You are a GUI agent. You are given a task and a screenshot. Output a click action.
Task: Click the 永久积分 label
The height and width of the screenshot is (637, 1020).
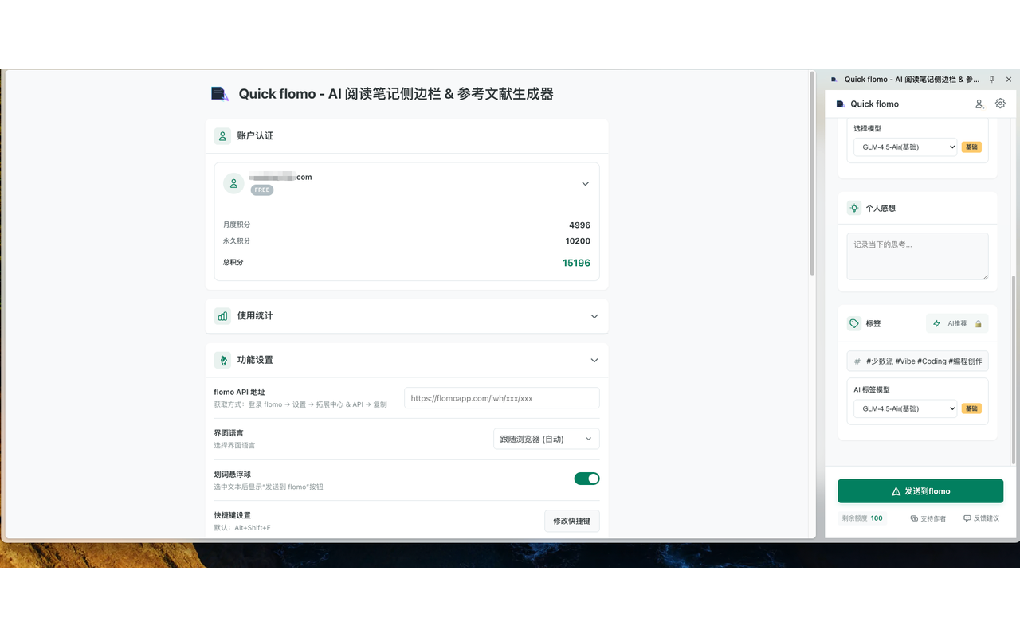[x=237, y=241]
